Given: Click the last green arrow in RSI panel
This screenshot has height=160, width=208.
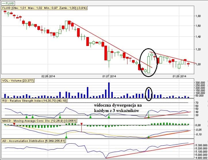Looking at the screenshot, I should pos(149,116).
